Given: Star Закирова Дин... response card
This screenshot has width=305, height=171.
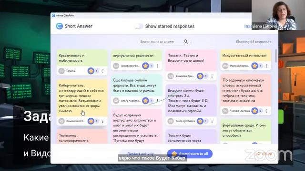Looking at the screenshot, I should click(200, 76).
